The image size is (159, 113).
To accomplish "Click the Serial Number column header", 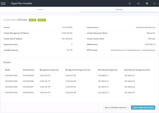I will [29, 70].
